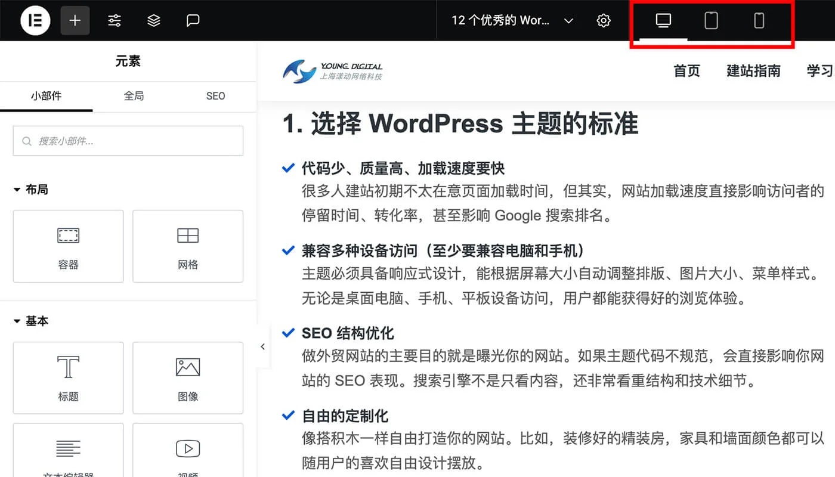Switch to desktop preview mode

pyautogui.click(x=663, y=21)
